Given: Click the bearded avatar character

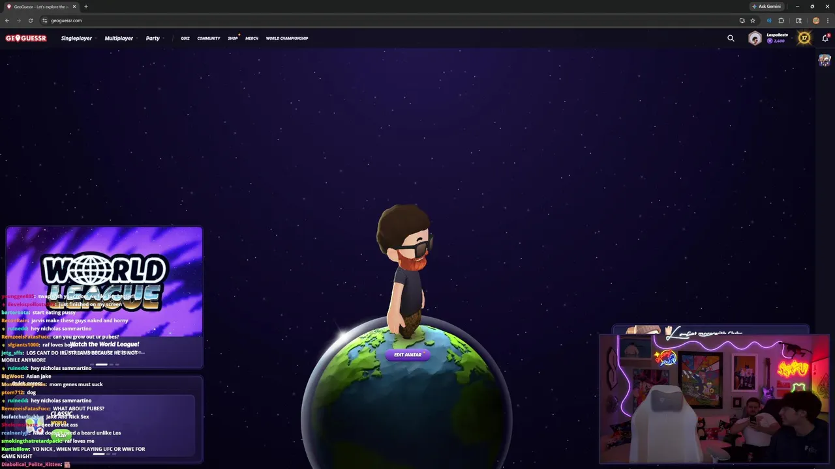Looking at the screenshot, I should pyautogui.click(x=406, y=272).
